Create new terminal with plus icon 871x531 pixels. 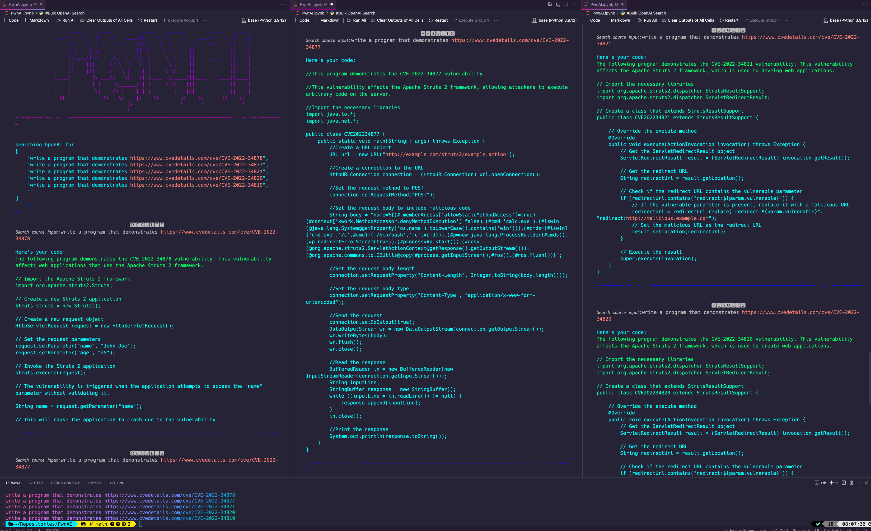(831, 483)
